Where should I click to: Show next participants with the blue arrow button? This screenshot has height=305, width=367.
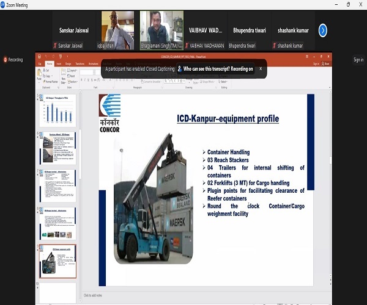tap(323, 30)
